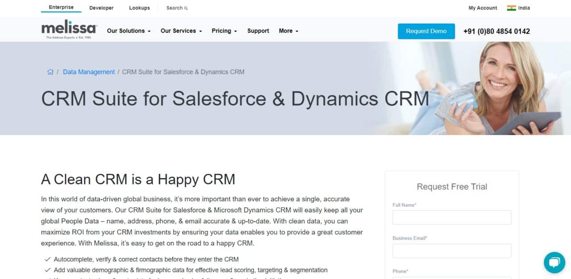Click the Request Demo button
The height and width of the screenshot is (279, 571).
(x=426, y=31)
